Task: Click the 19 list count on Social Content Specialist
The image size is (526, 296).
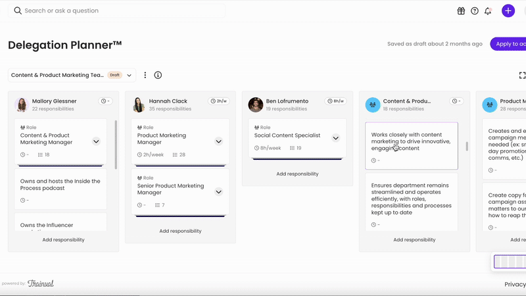Action: pyautogui.click(x=295, y=148)
